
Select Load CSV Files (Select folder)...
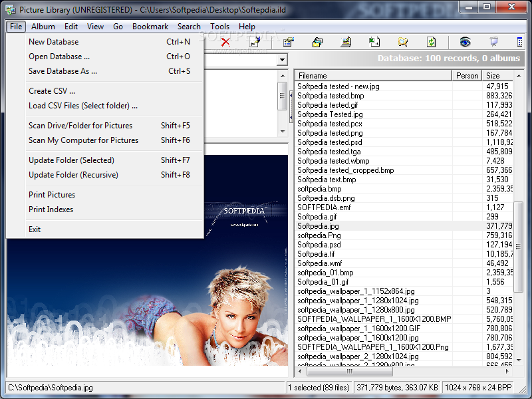(105, 106)
